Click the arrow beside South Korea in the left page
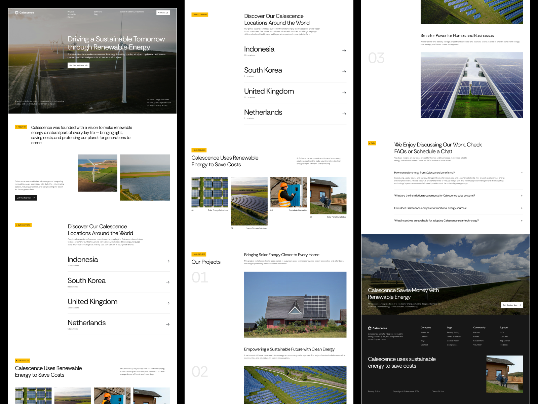The height and width of the screenshot is (404, 538). click(x=167, y=282)
